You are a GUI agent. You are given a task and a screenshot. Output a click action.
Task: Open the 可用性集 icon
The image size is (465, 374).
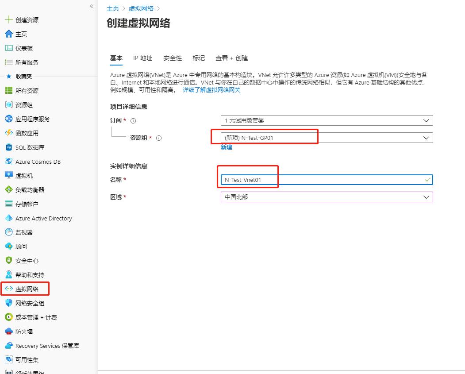coord(9,359)
